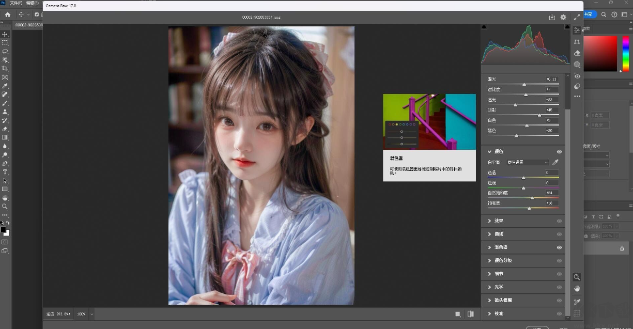Screen dimensions: 633x329
Task: Click the save image download icon
Action: (x=552, y=17)
